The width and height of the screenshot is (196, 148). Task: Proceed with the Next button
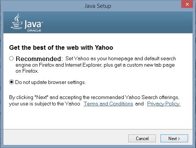[x=174, y=139]
